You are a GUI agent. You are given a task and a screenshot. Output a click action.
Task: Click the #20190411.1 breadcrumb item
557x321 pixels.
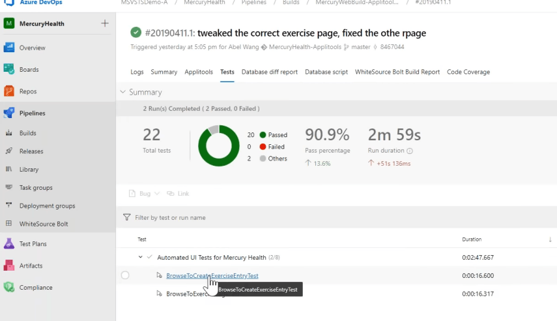click(433, 2)
